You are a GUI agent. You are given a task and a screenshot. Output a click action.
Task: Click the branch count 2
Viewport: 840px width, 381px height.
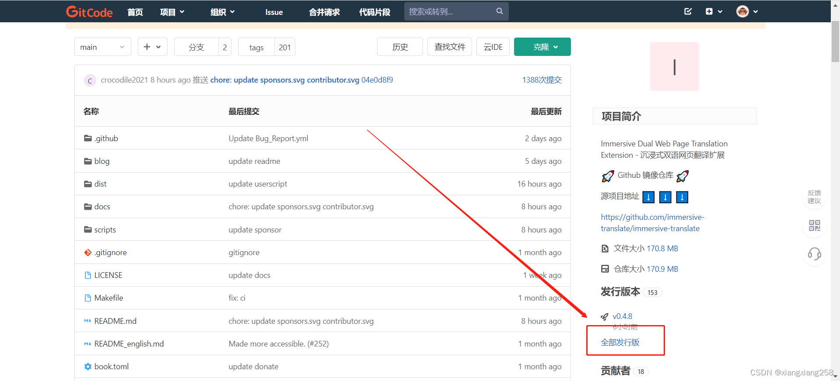pos(225,47)
